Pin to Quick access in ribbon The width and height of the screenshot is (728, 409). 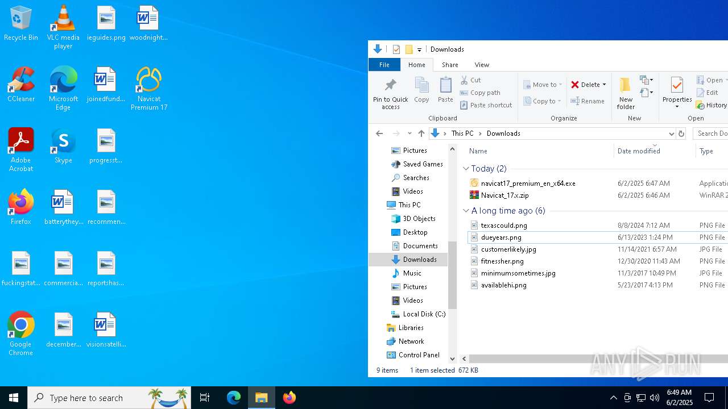point(390,94)
